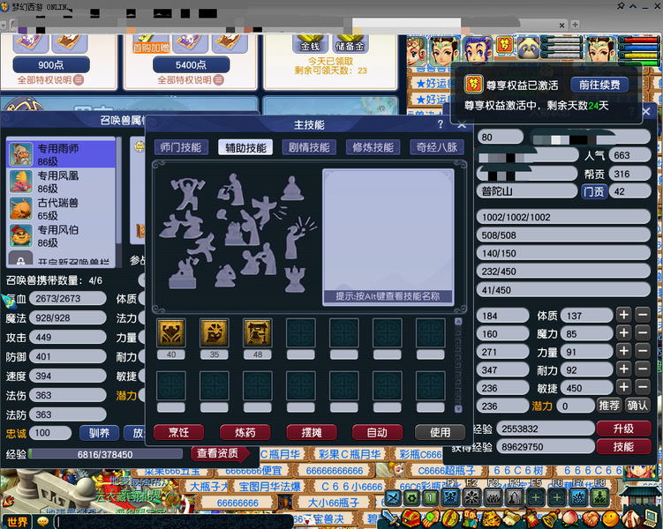Open the tiger pet icon in toolbar
The height and width of the screenshot is (529, 663).
point(491,518)
